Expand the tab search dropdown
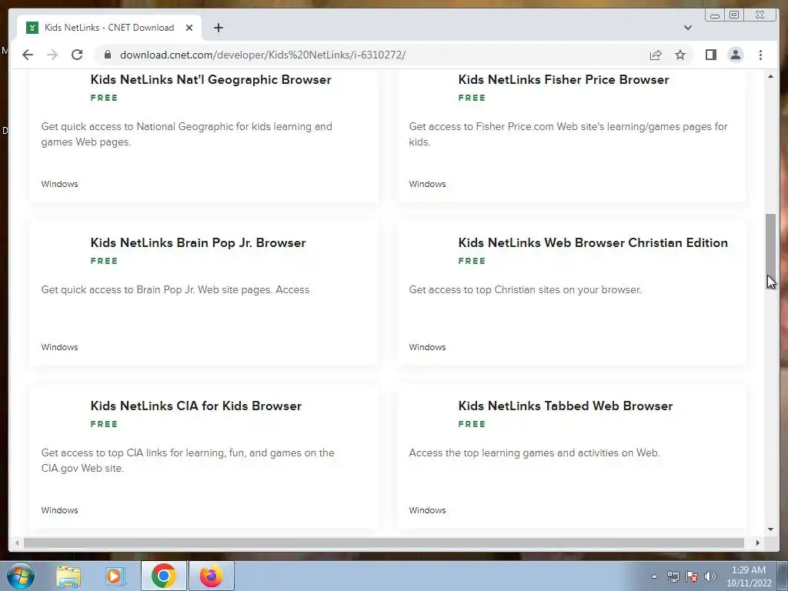 [687, 28]
